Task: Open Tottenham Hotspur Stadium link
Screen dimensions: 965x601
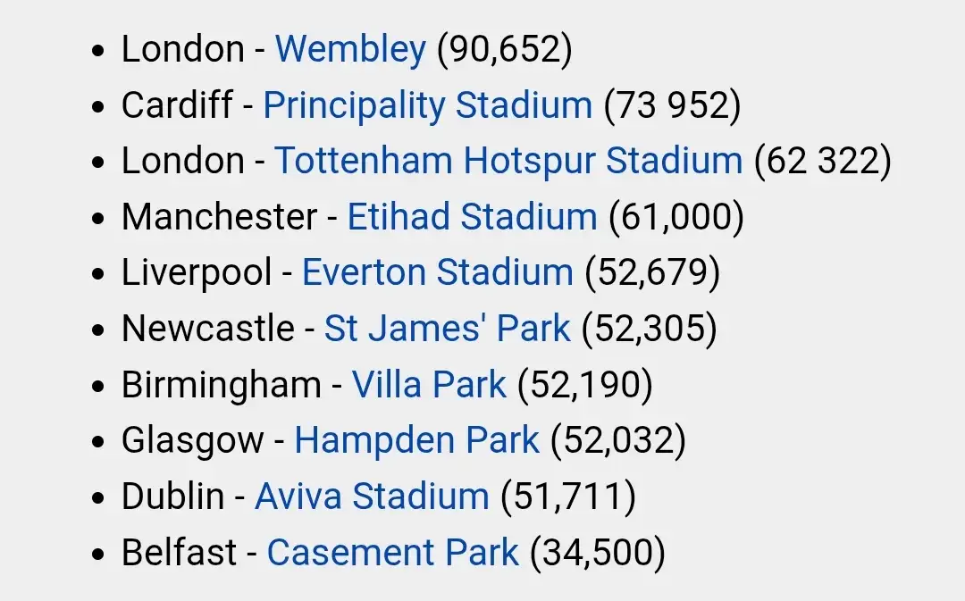Action: coord(508,161)
